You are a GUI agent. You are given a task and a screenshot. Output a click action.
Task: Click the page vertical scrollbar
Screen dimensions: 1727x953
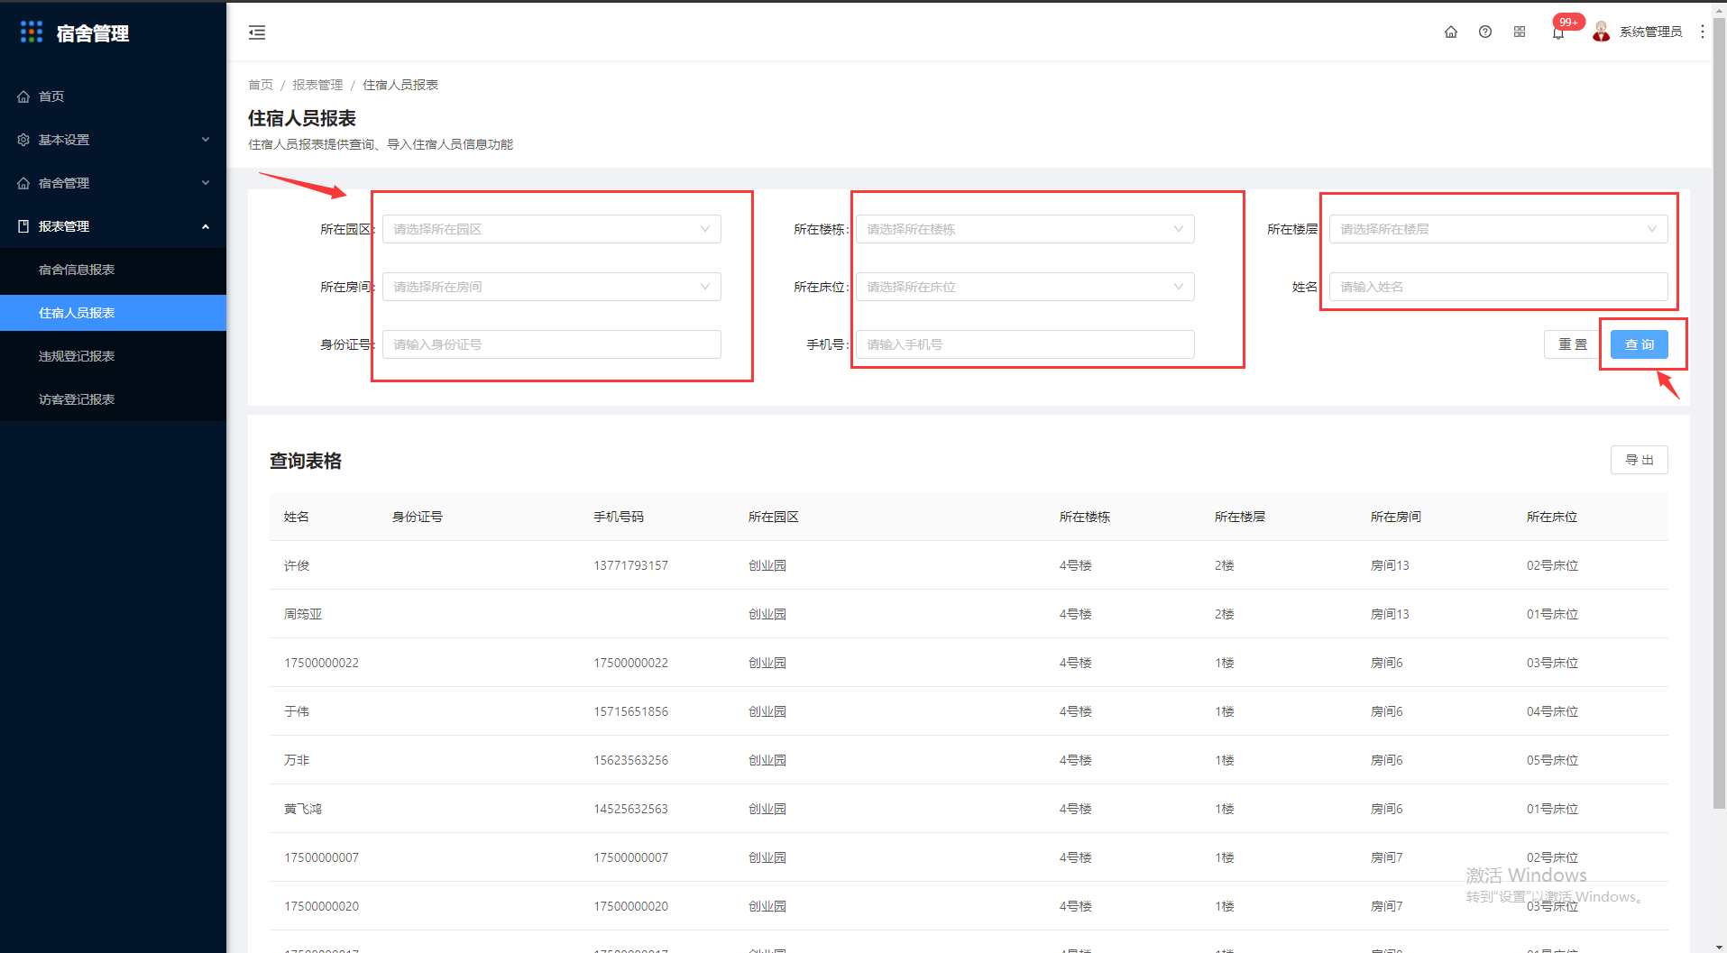click(1719, 415)
